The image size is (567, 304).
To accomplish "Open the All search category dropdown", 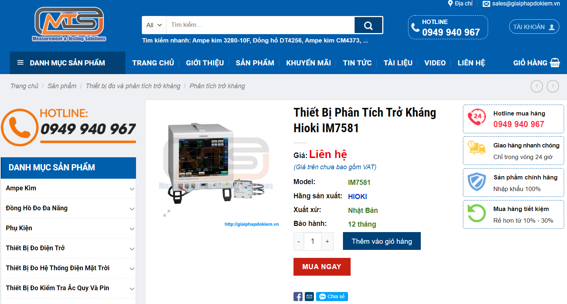I will point(154,25).
